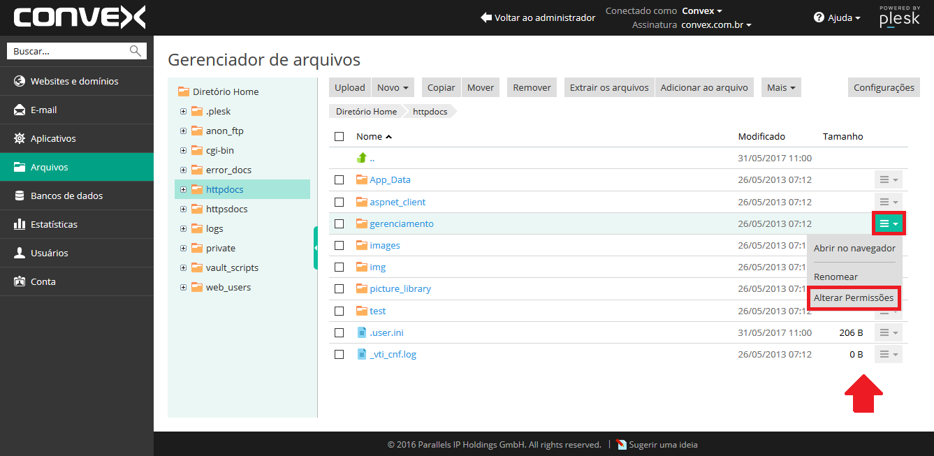
Task: Collapse the directory tree panel handle
Action: click(316, 248)
